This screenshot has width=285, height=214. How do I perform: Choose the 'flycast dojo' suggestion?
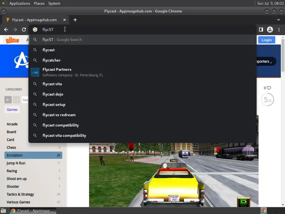click(142, 94)
